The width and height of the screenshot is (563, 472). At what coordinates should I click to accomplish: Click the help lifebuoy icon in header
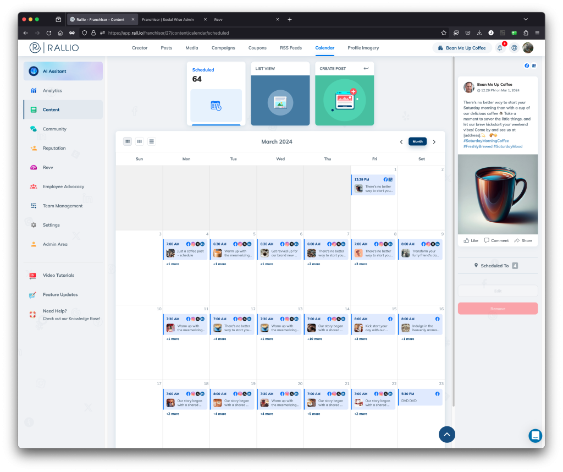(514, 48)
